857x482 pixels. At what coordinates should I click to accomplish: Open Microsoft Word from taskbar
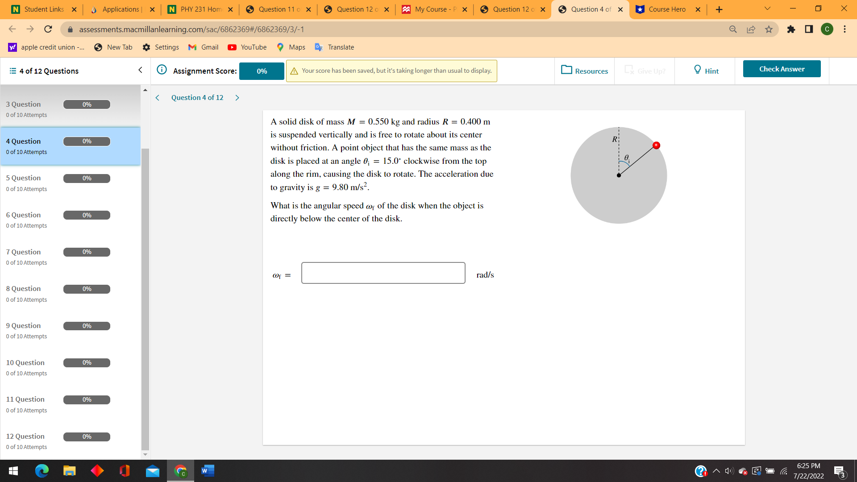(208, 471)
